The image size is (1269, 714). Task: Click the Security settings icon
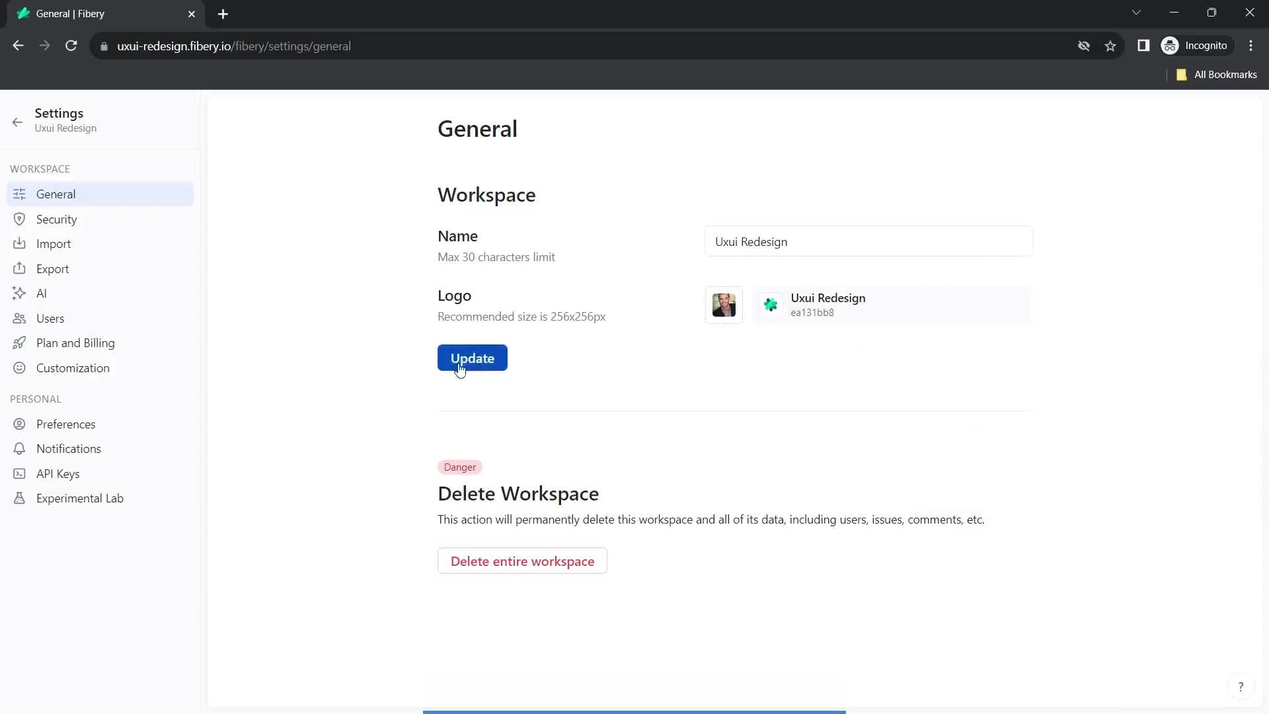(19, 219)
